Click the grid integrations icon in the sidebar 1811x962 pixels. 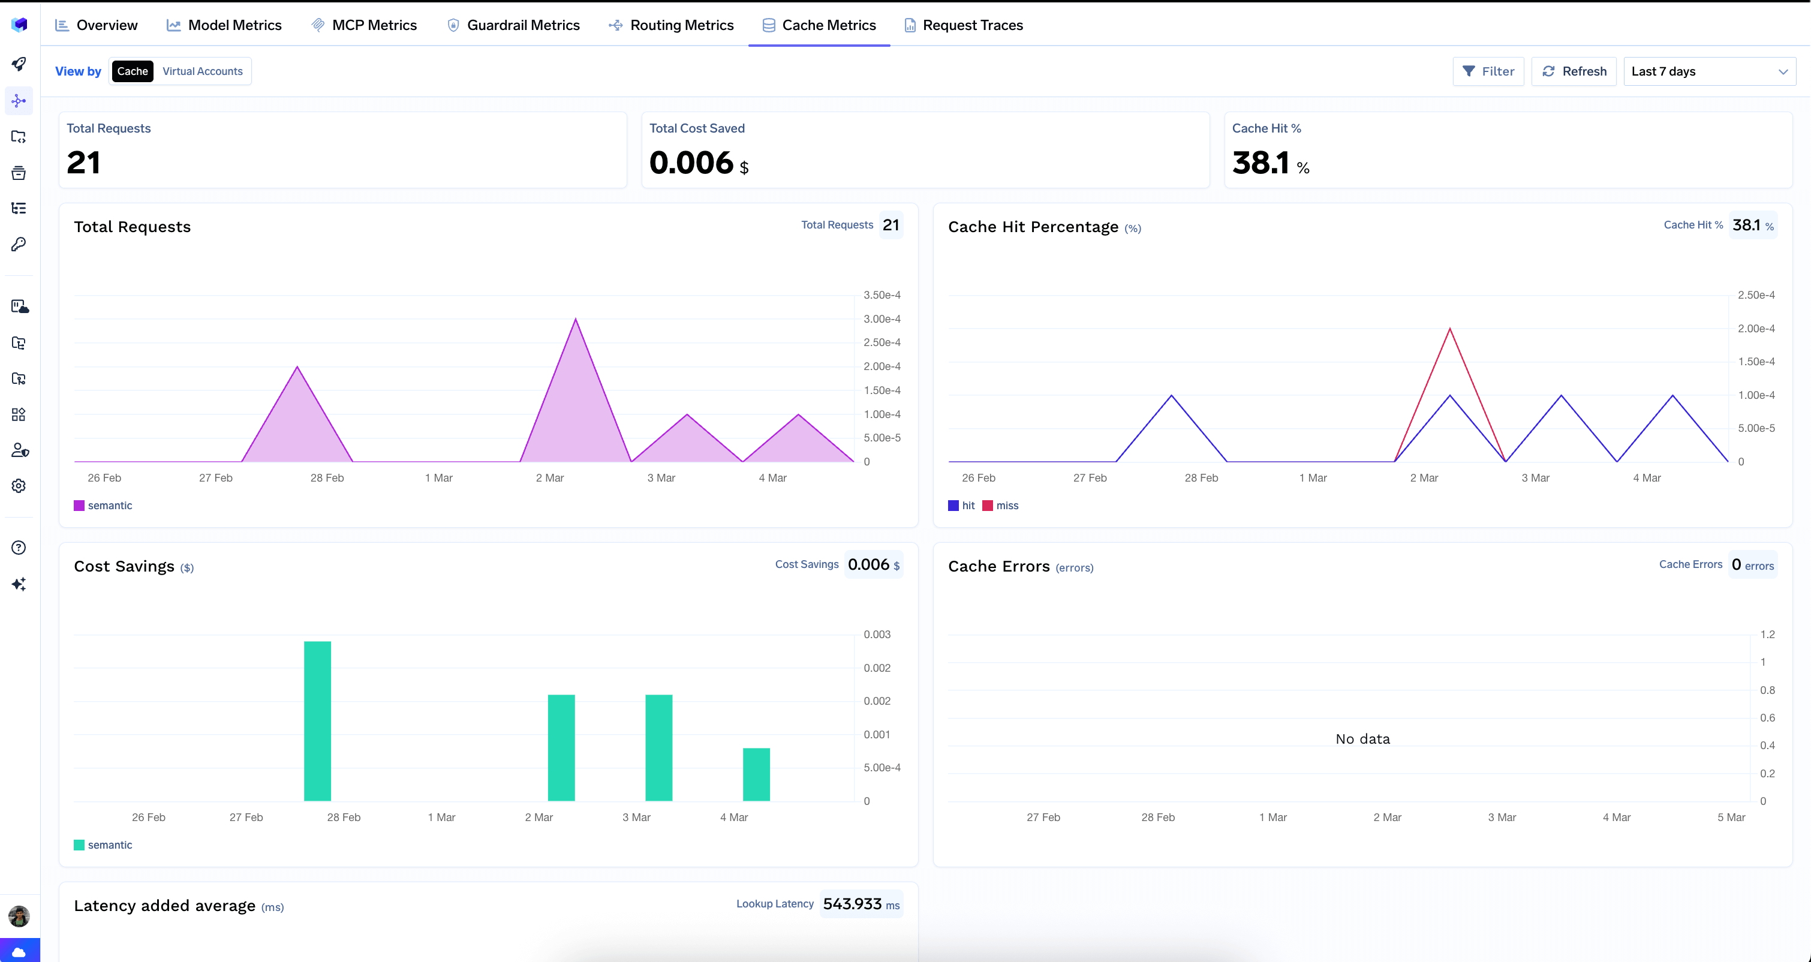19,414
